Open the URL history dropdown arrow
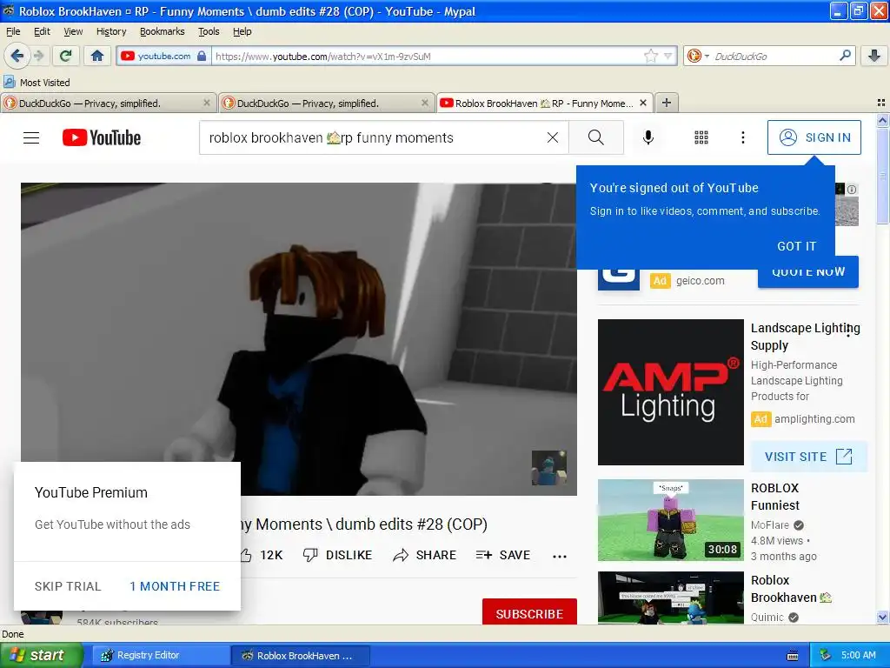 point(668,56)
